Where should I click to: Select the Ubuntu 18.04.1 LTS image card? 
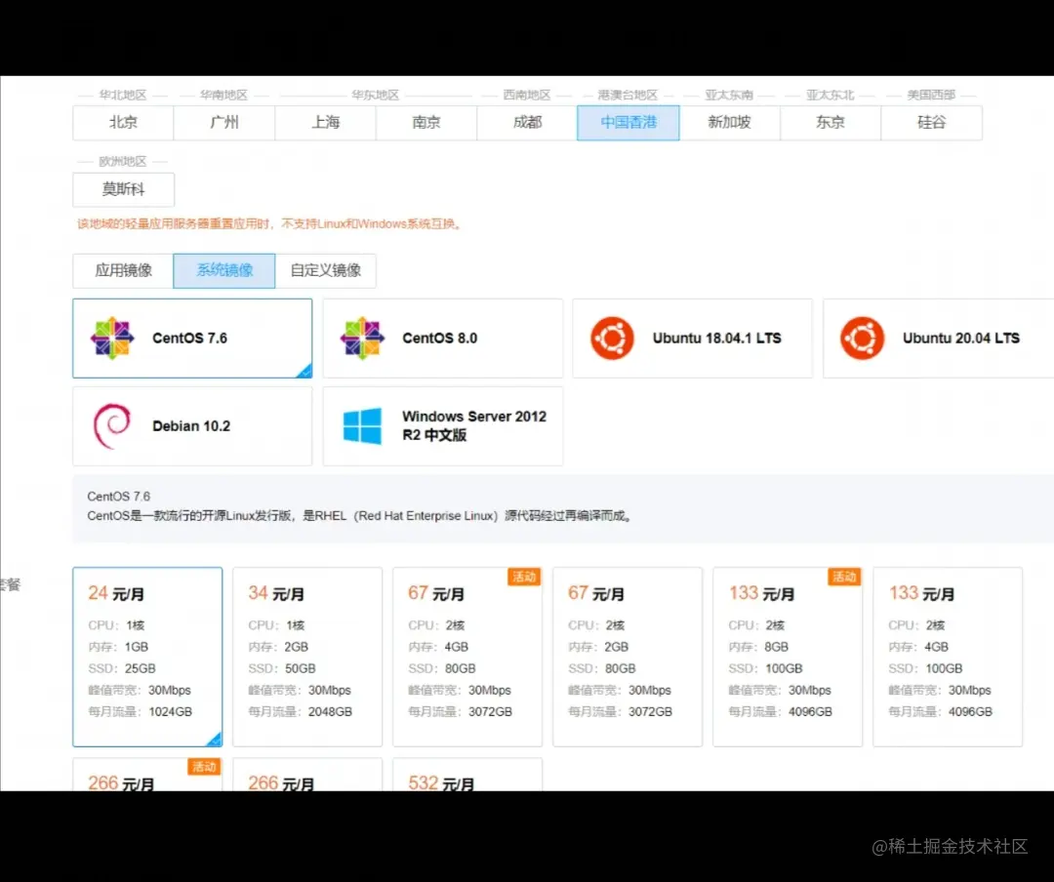coord(692,339)
